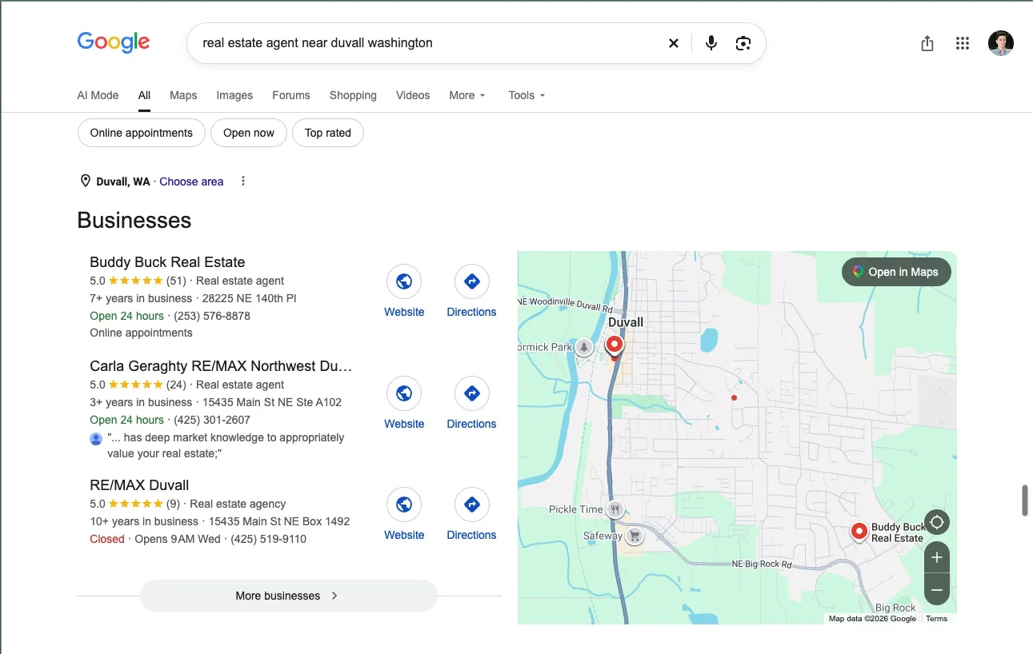Switch to the Images tab
Image resolution: width=1033 pixels, height=654 pixels.
point(234,95)
